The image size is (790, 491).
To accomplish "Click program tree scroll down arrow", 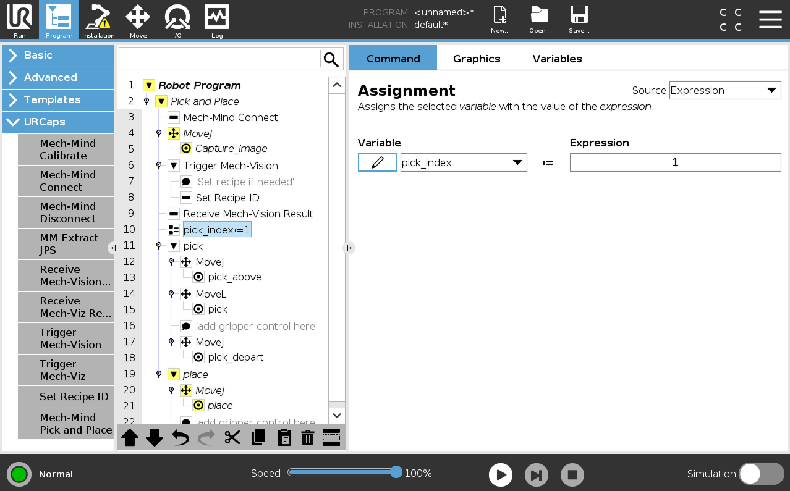I will click(336, 416).
